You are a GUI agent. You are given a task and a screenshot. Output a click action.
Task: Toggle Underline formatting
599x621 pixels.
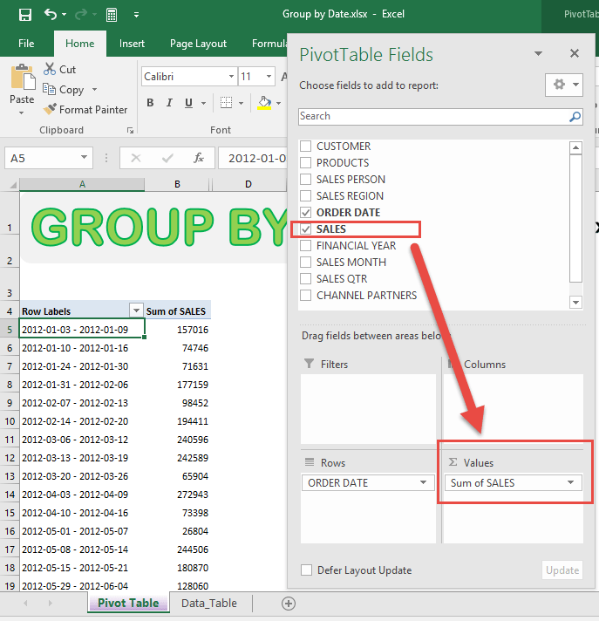pos(189,103)
